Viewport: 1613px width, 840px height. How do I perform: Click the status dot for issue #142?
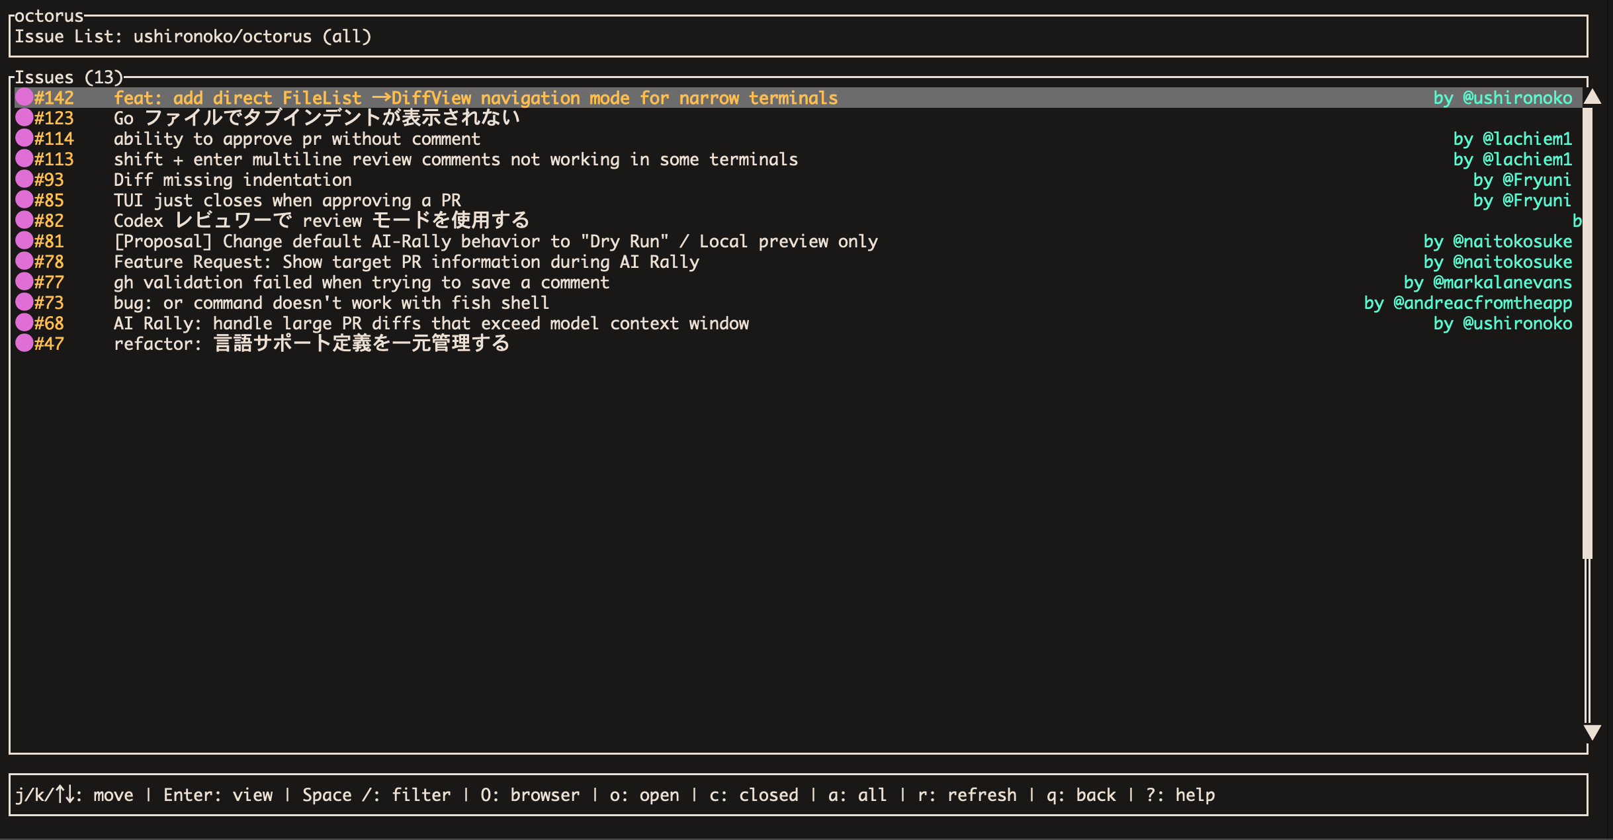pos(24,97)
